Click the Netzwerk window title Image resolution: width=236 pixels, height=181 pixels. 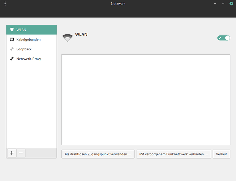(118, 4)
